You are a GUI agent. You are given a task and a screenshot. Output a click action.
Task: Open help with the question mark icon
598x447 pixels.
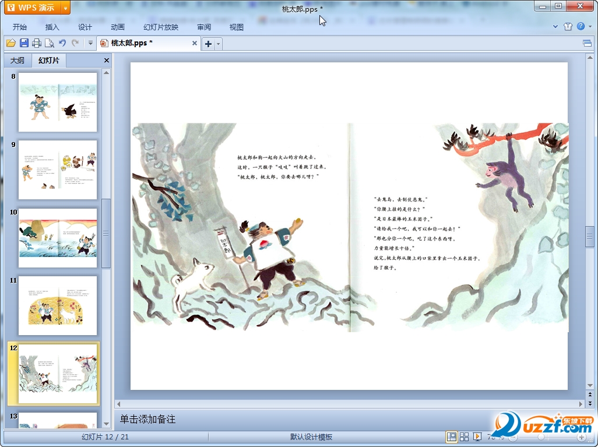click(x=581, y=26)
